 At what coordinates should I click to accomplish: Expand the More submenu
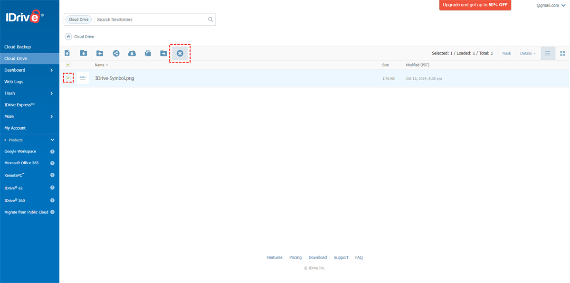(x=52, y=116)
